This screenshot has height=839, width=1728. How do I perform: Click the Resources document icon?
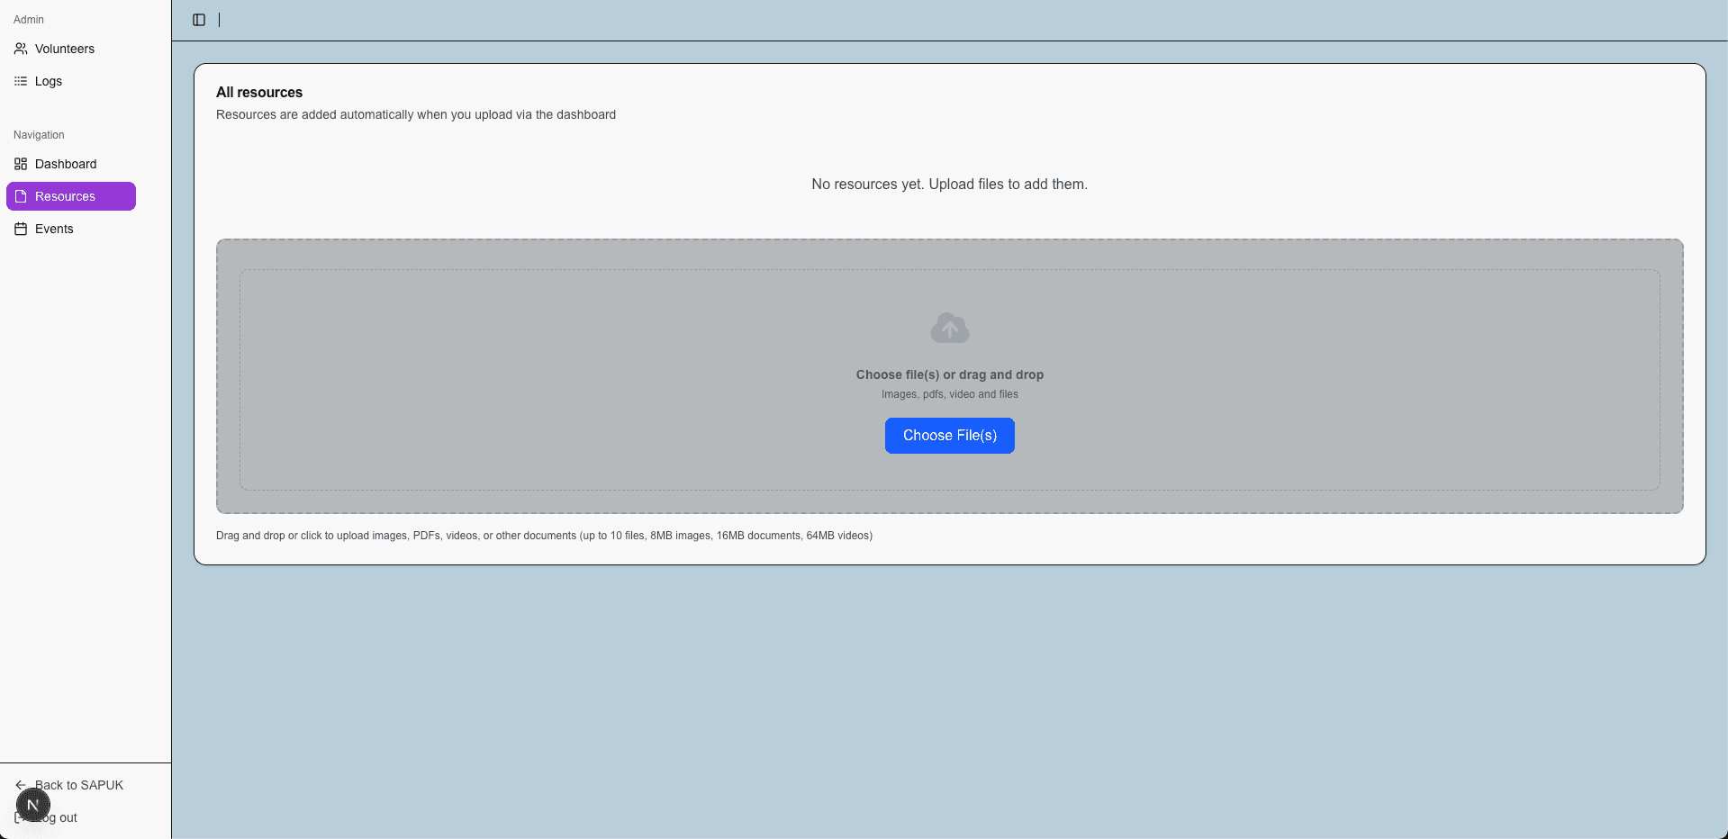[22, 196]
